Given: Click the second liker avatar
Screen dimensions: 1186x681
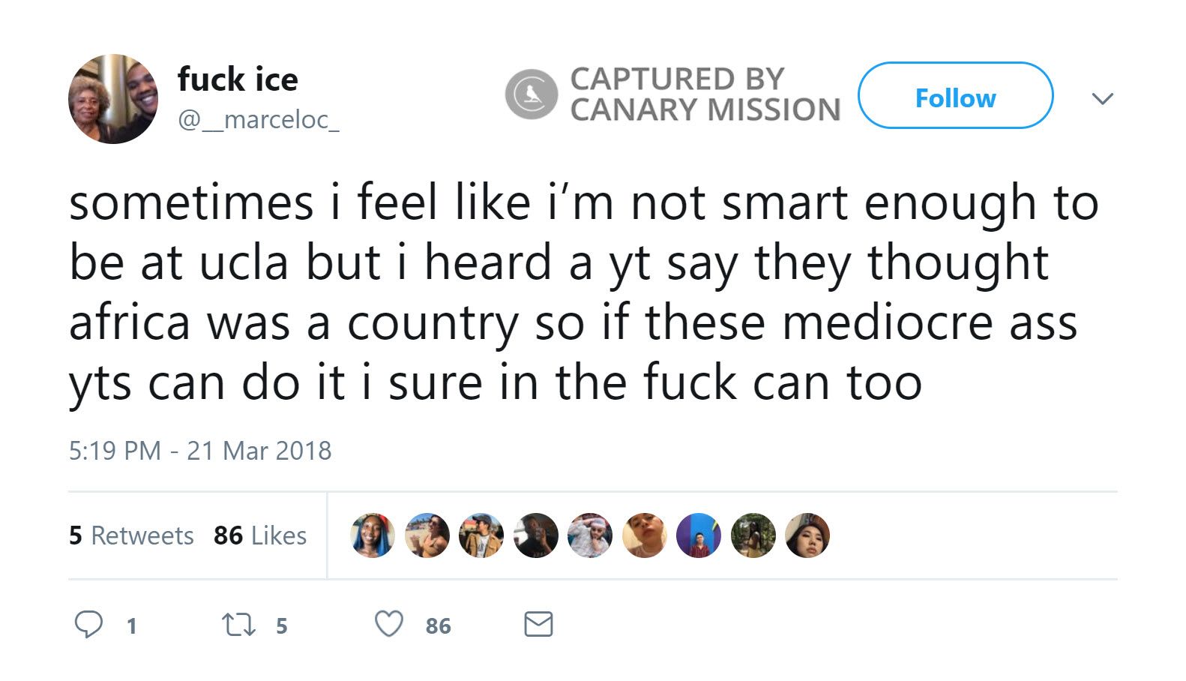Looking at the screenshot, I should pos(427,535).
